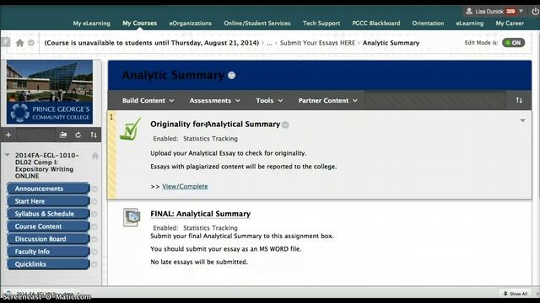This screenshot has height=303, width=540.
Task: Click the home icon in breadcrumb bar
Action: (x=20, y=43)
